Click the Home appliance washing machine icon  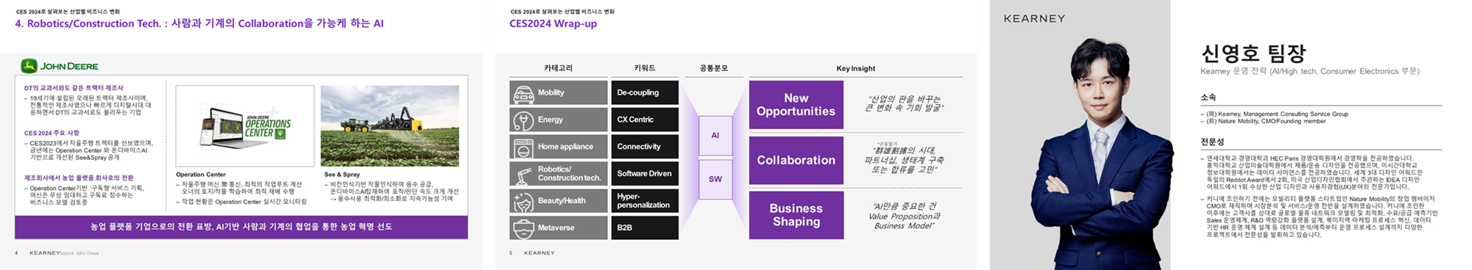tap(523, 147)
